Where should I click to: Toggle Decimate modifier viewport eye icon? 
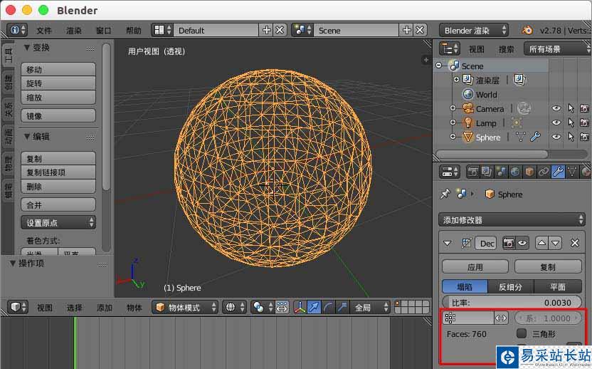click(x=522, y=243)
